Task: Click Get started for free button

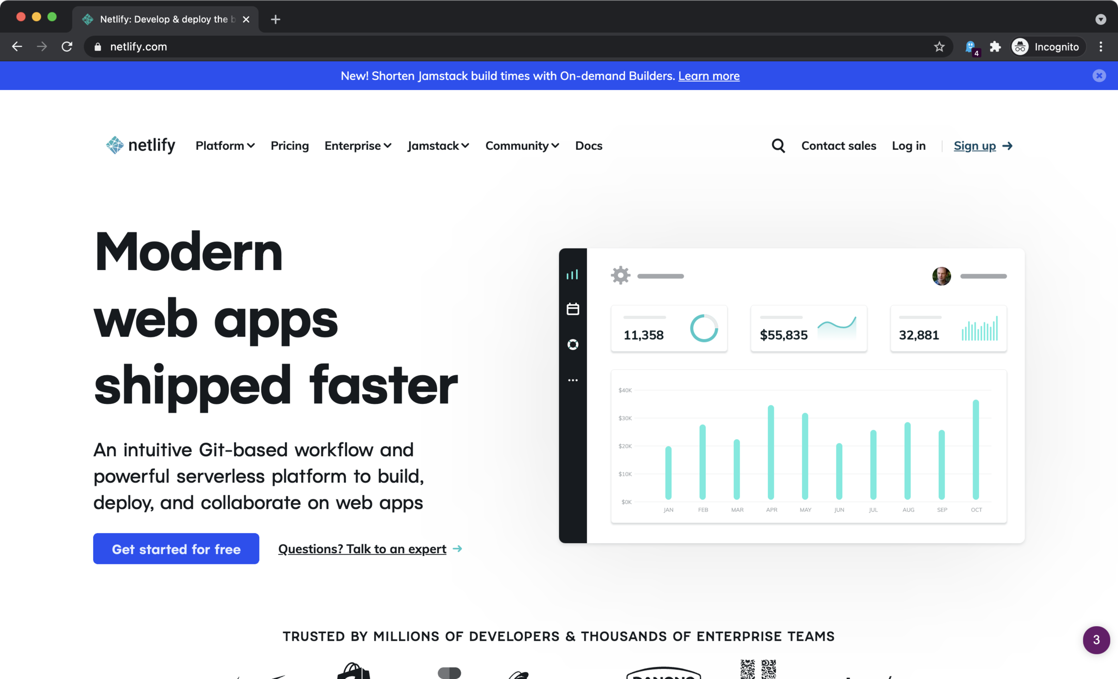Action: click(176, 549)
